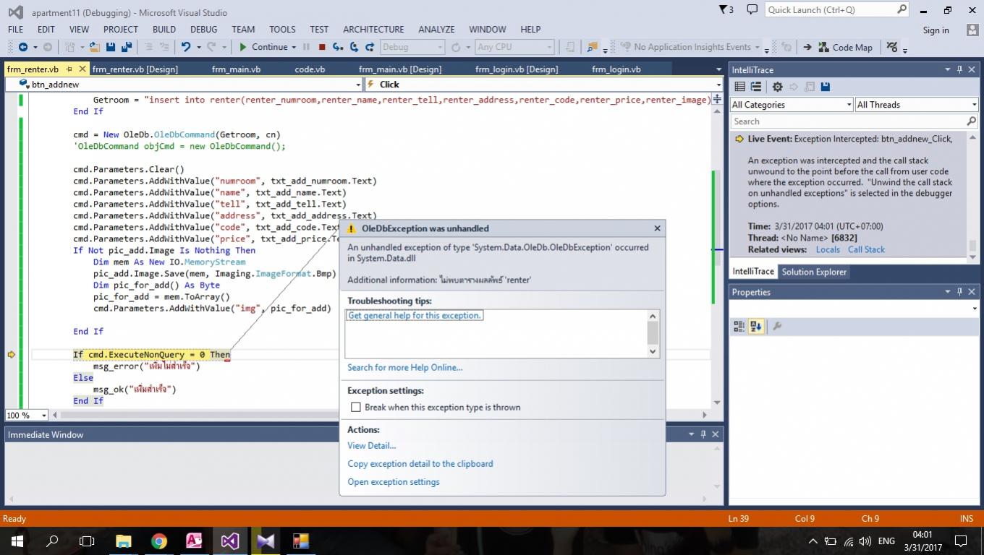Open Code Map from toolbar

(x=845, y=47)
